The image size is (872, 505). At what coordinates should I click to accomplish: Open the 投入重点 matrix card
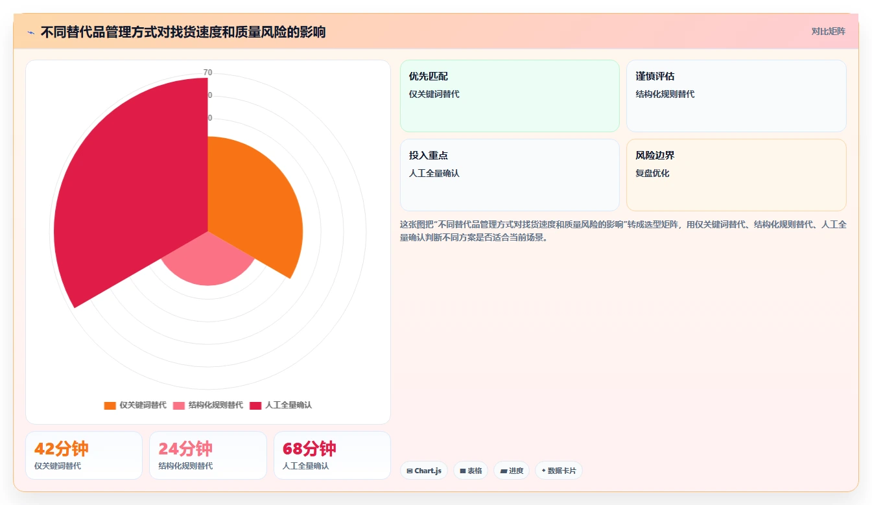coord(510,175)
